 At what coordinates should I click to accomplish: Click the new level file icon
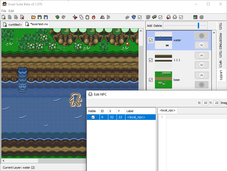coord(3,17)
